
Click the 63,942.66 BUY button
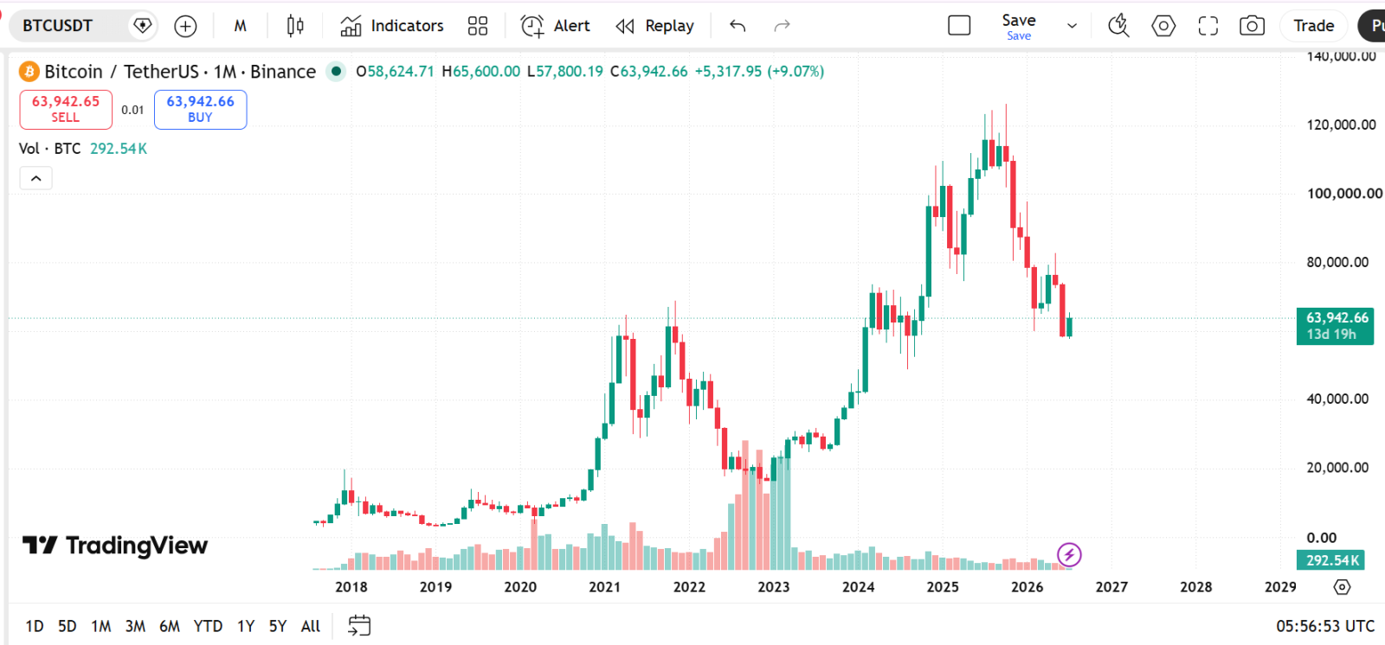[x=200, y=109]
